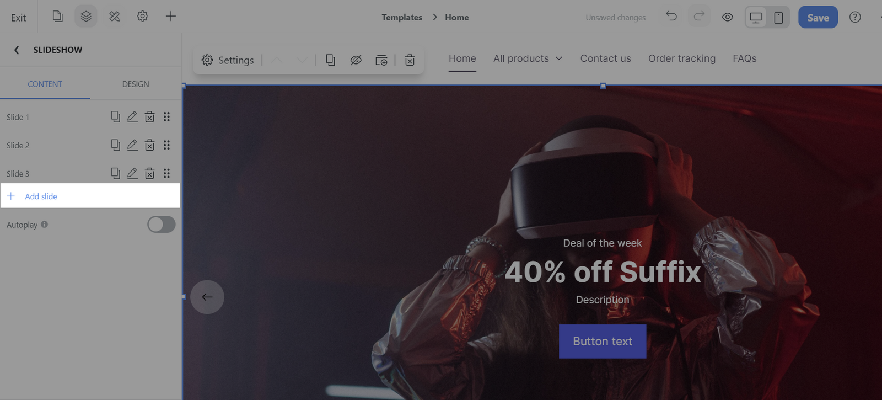Move the section up

[277, 60]
